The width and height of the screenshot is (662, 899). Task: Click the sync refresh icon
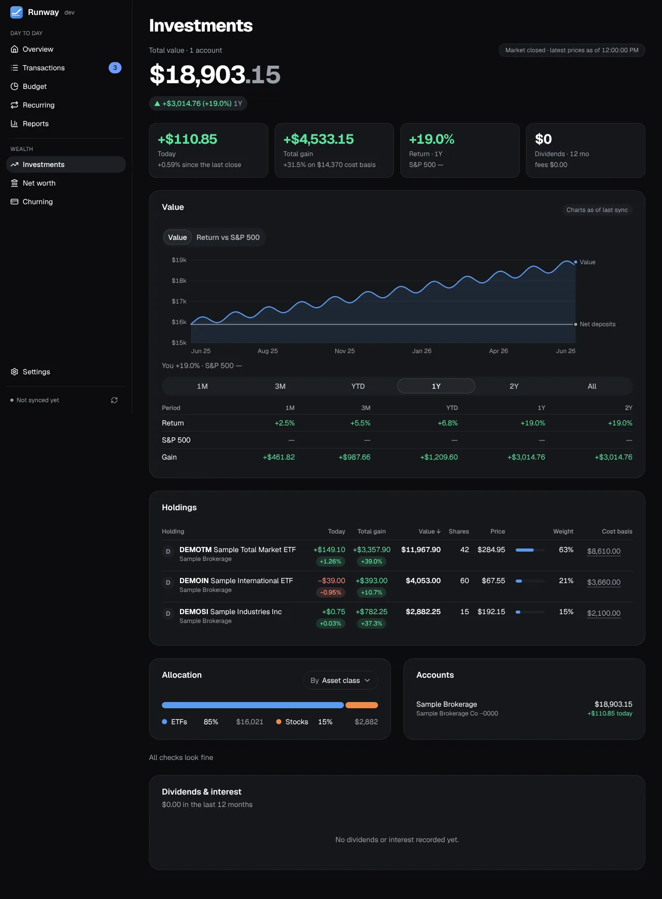(x=114, y=400)
